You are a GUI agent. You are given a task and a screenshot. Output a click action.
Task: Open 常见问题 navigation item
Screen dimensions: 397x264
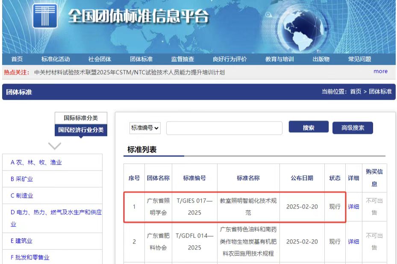tap(359, 59)
